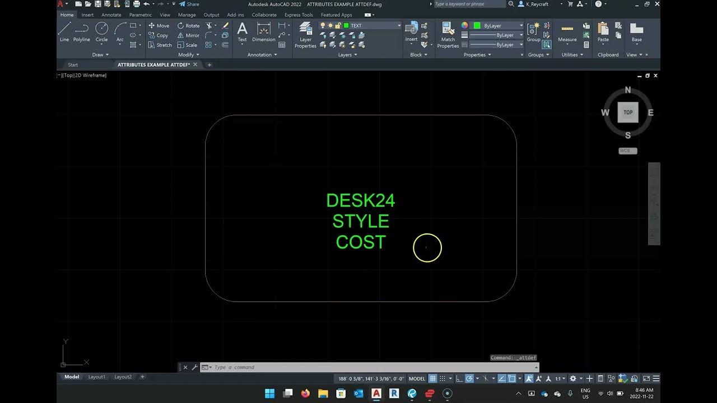Screen dimensions: 717x403
Task: Click the keyword search field in title bar
Action: 469,4
